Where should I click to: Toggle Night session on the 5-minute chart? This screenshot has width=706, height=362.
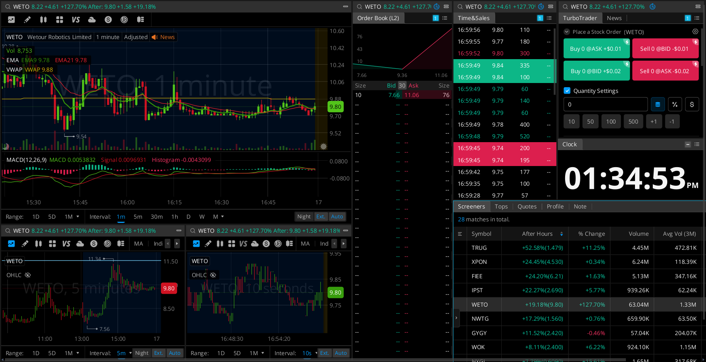tap(142, 353)
